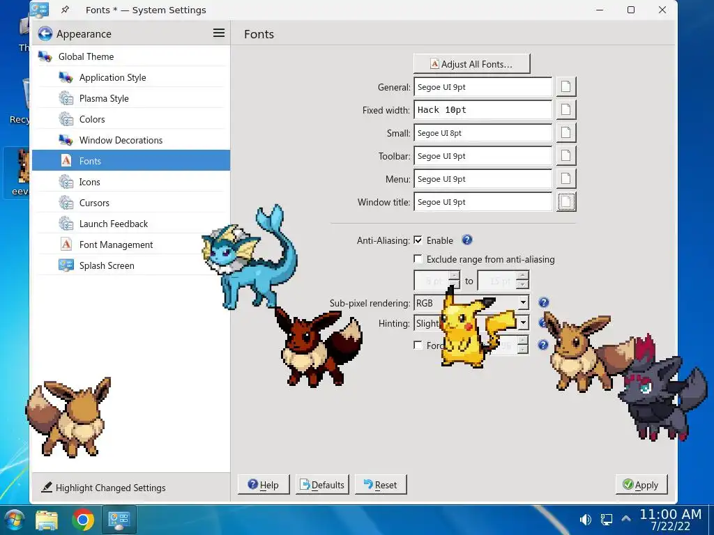Go back using the Appearance back arrow

[x=45, y=33]
